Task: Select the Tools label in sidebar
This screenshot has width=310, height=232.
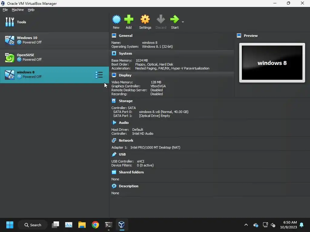Action: pos(21,22)
